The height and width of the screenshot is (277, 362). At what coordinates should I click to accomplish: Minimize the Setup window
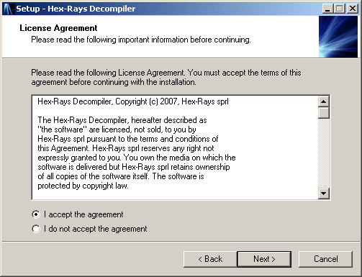point(327,9)
